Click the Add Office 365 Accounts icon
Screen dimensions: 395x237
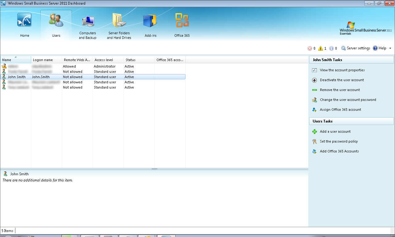point(314,152)
